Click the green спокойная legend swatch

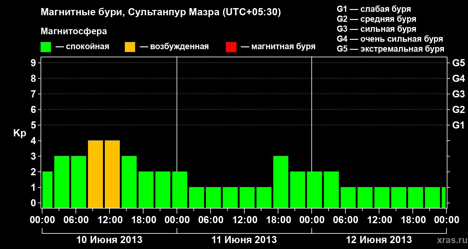coord(46,47)
